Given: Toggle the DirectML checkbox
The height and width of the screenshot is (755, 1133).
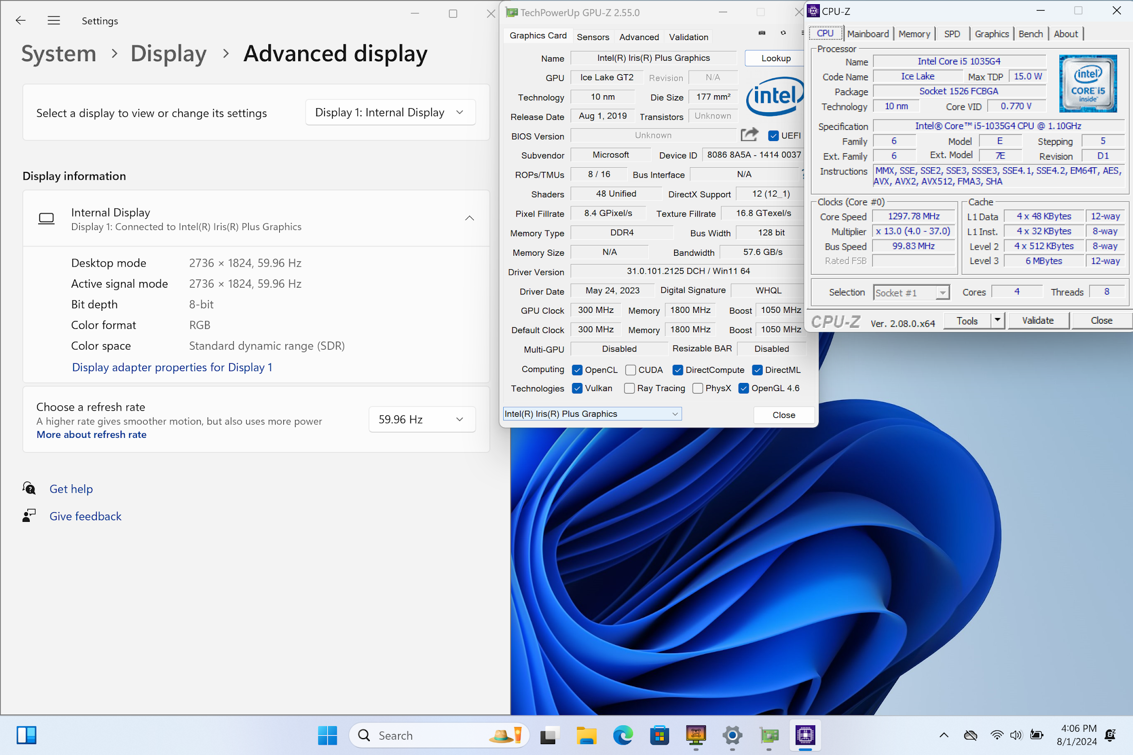Looking at the screenshot, I should click(x=758, y=370).
